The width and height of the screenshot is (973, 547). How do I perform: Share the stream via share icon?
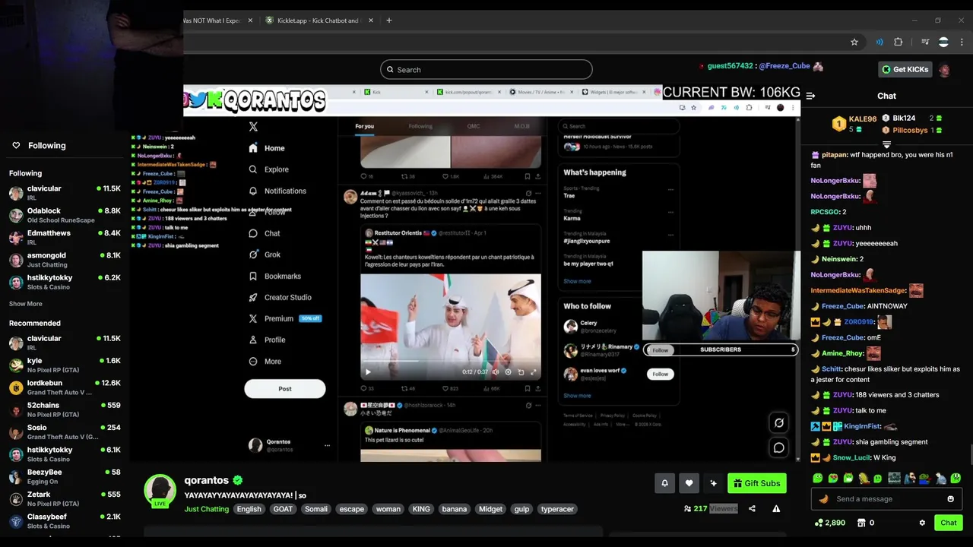[x=752, y=509]
